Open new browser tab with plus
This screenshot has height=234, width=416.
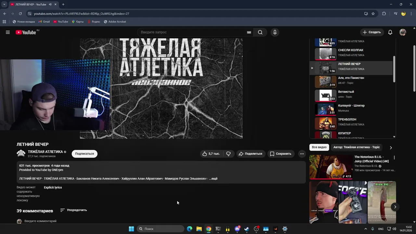63,5
